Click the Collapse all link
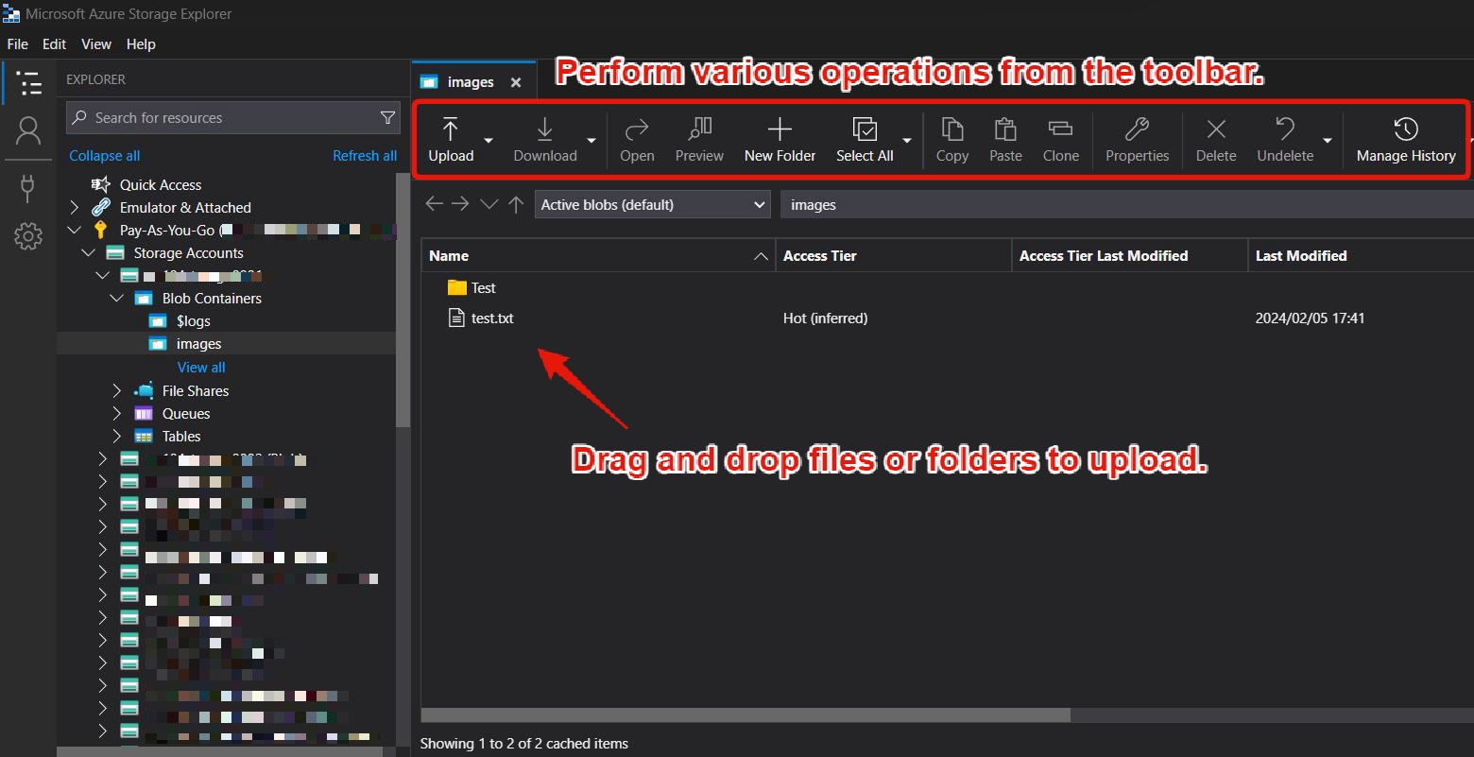Viewport: 1474px width, 757px height. (x=104, y=156)
